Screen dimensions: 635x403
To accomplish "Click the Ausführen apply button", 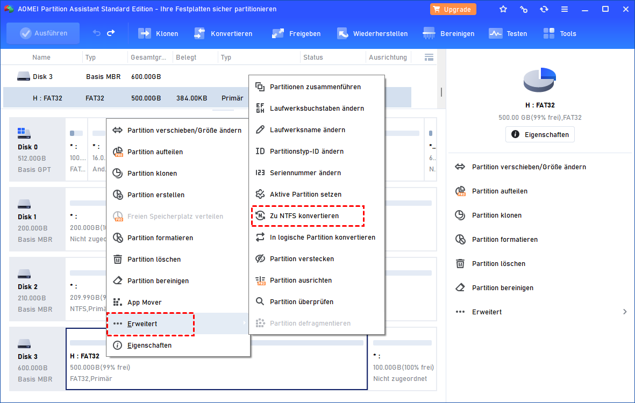I will [x=44, y=33].
